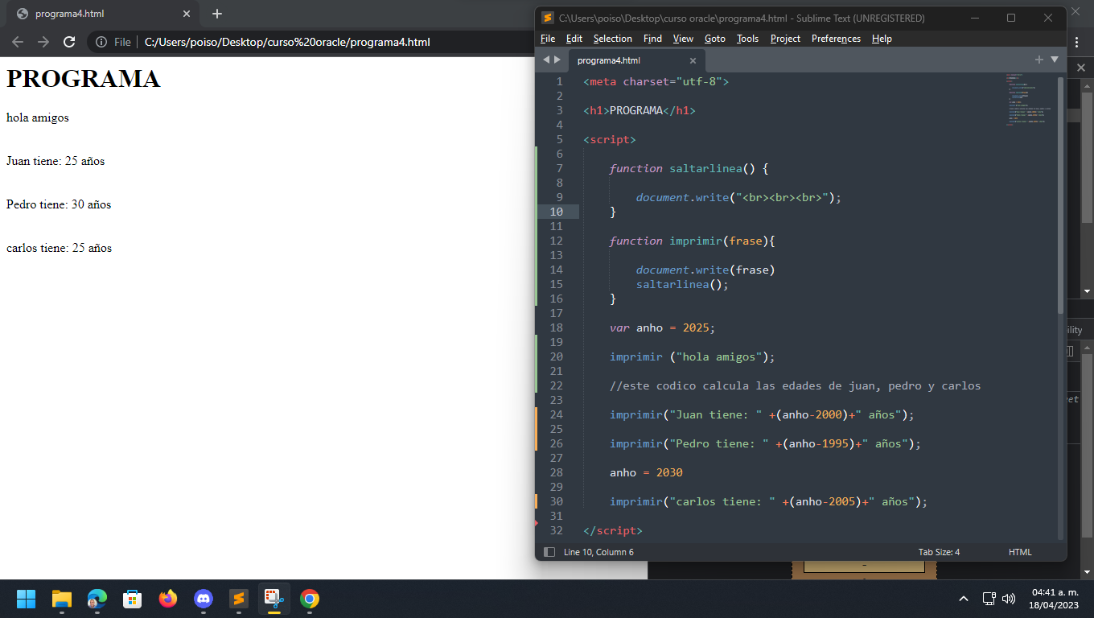Close the panel behind Sublime with X
The image size is (1094, 618).
click(1080, 68)
